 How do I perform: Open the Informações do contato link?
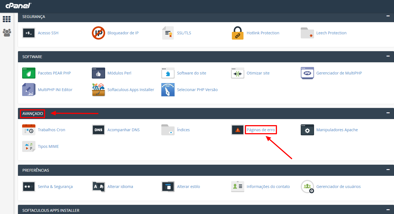pos(268,187)
